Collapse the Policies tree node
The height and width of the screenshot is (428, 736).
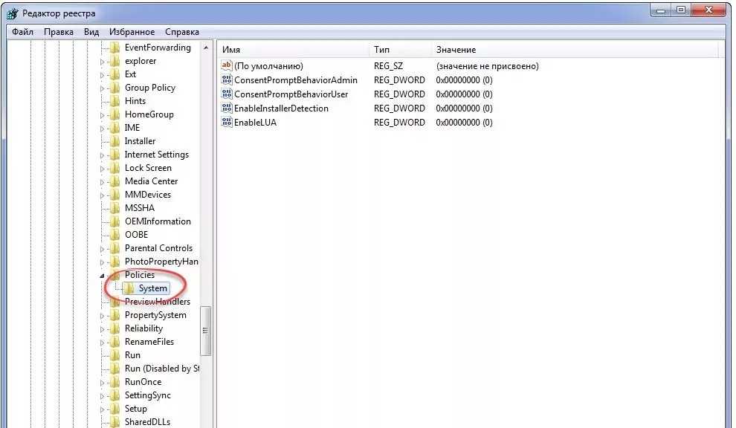[103, 276]
